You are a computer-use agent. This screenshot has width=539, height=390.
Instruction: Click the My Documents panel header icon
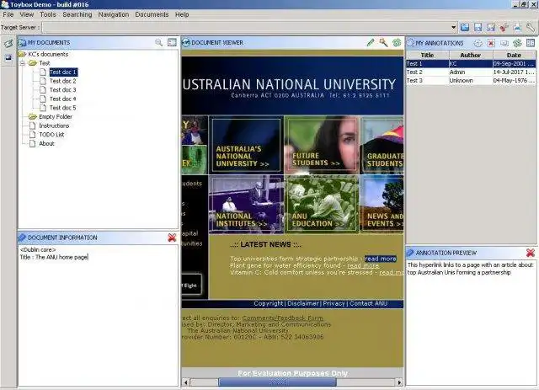pos(23,42)
